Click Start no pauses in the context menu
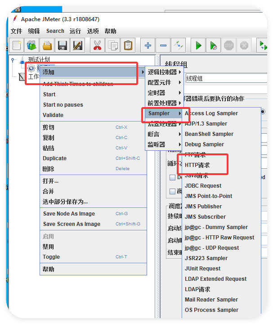Screen dimensions: 273x324 [x=93, y=105]
